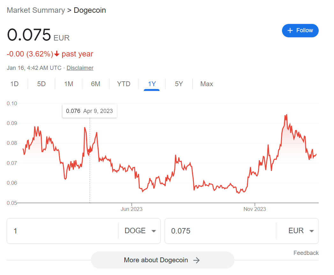This screenshot has height=275, width=334.
Task: Open the Feedback link
Action: tap(306, 253)
